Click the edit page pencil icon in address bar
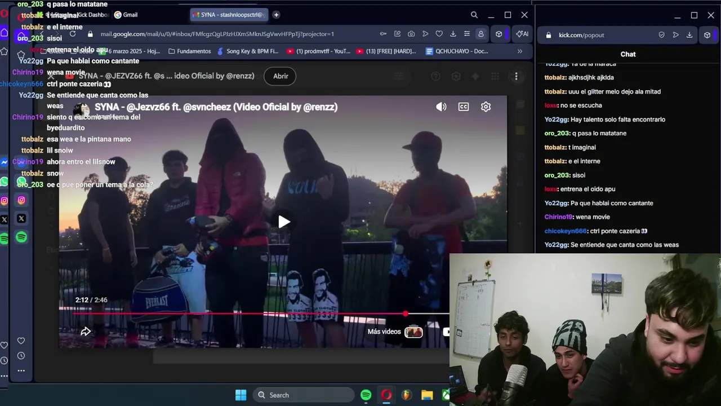721x406 pixels. 397,34
